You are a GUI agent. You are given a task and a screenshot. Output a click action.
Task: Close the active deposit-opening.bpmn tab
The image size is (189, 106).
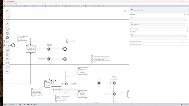point(63,6)
